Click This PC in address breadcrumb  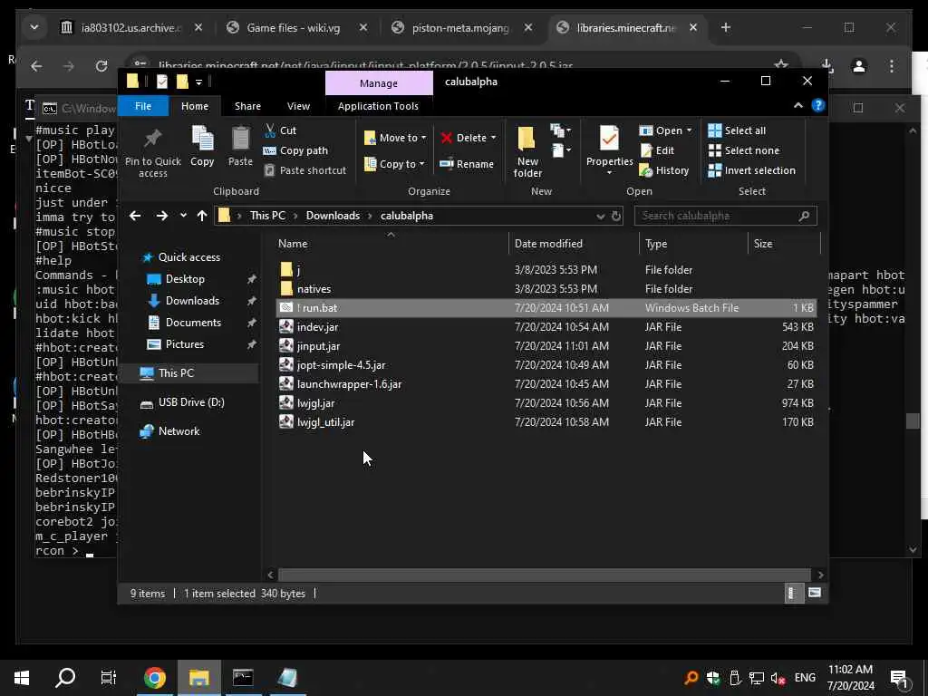[x=267, y=216]
